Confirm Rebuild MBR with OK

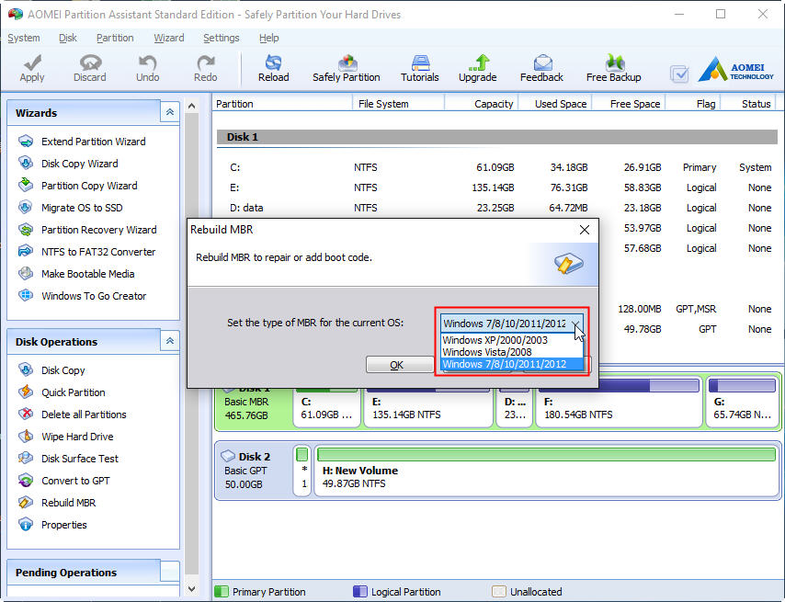tap(399, 365)
